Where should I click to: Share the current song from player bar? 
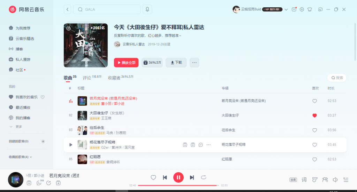(49, 183)
